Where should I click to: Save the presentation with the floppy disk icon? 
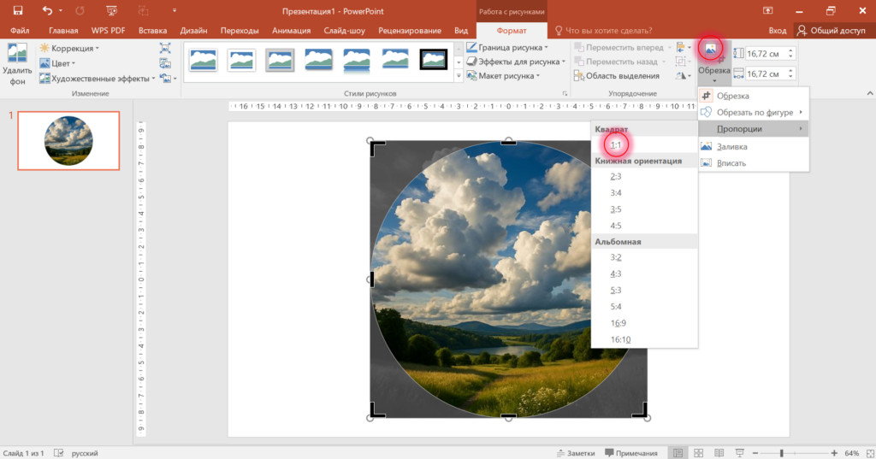(x=18, y=10)
